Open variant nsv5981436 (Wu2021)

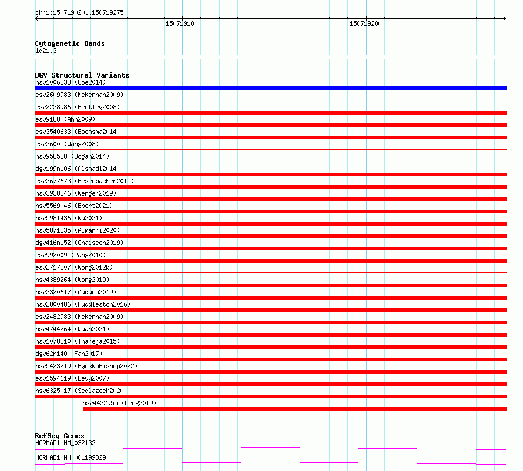69,218
